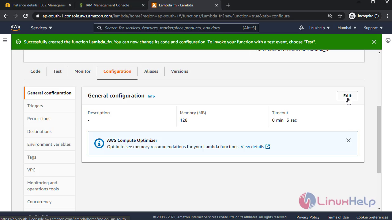Click Edit for General configuration
Screen dimensions: 392x220
[x=347, y=96]
